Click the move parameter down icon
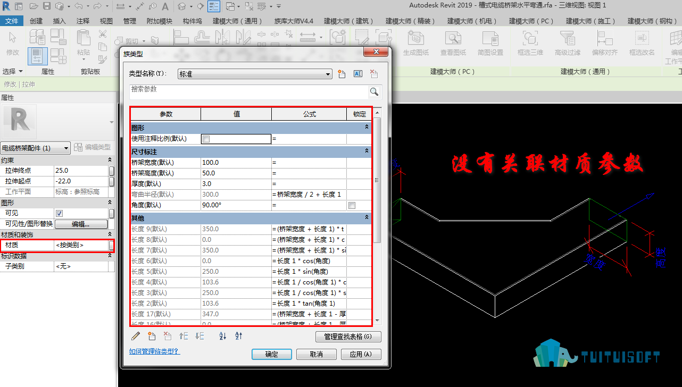 (x=199, y=336)
